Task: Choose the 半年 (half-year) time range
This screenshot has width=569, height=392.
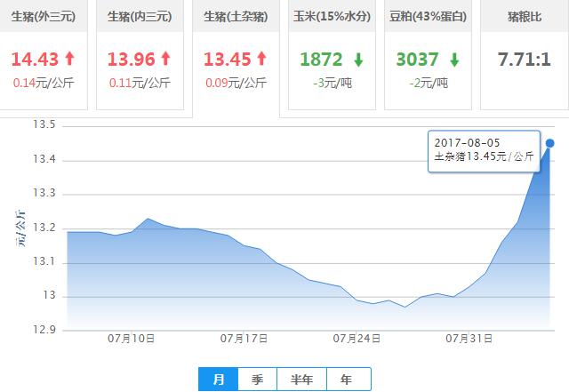Action: pyautogui.click(x=302, y=380)
